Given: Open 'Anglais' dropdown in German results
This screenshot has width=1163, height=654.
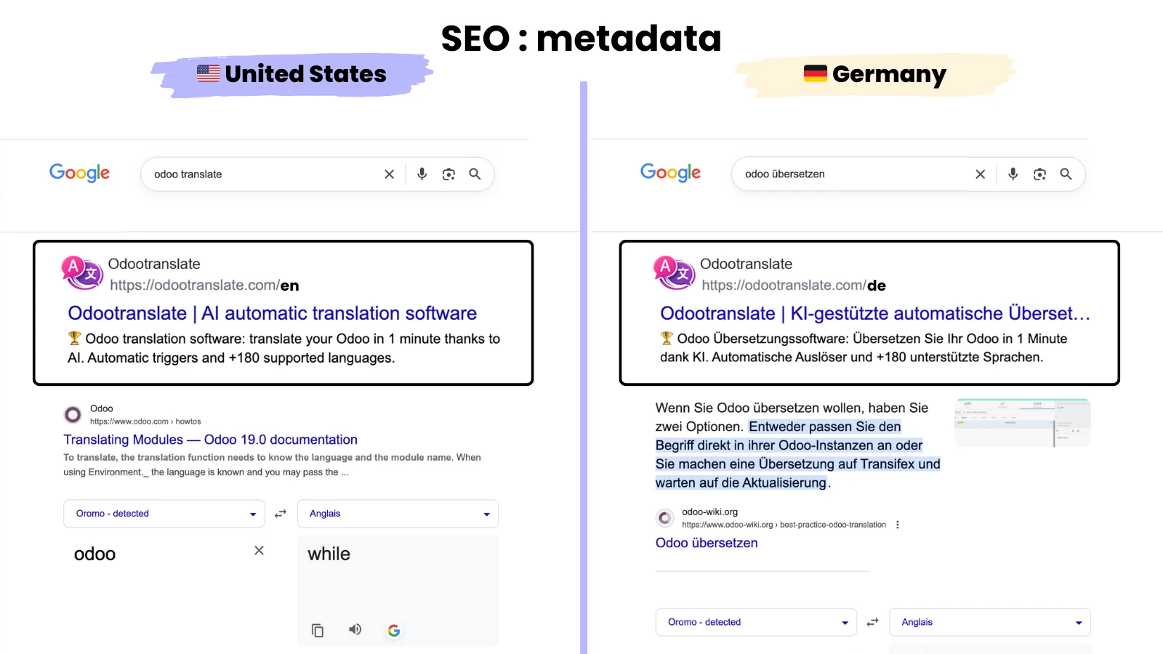Looking at the screenshot, I should point(989,622).
